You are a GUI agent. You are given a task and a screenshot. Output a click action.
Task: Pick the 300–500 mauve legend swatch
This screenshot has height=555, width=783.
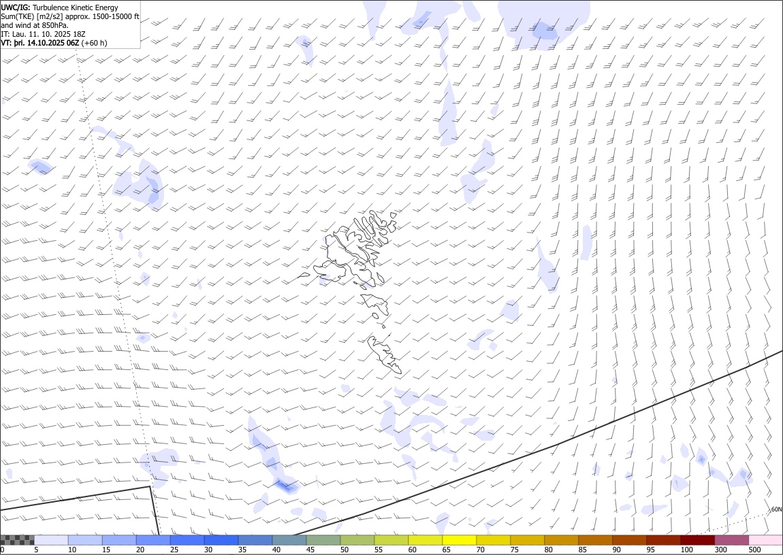pyautogui.click(x=732, y=540)
